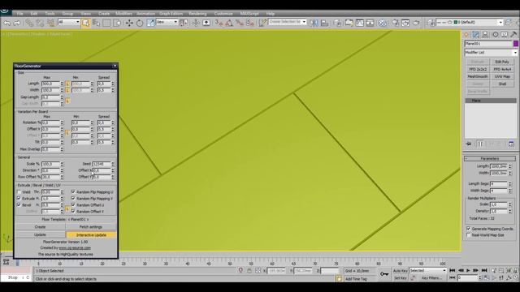The width and height of the screenshot is (520, 292).
Task: Click the Align tool icon
Action: click(x=325, y=23)
